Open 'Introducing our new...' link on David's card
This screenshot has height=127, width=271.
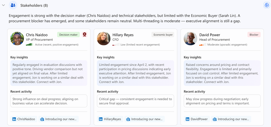231,119
